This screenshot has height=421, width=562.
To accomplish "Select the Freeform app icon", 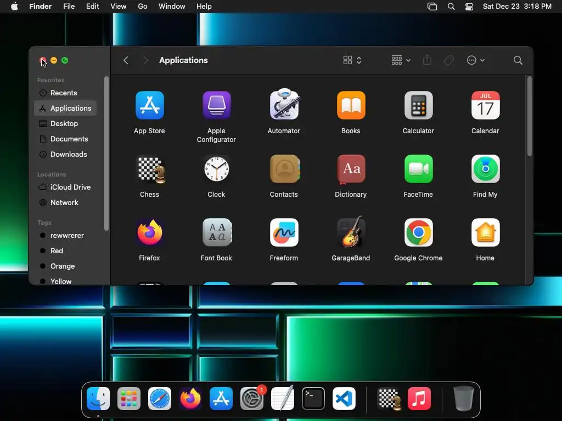I will (x=284, y=232).
